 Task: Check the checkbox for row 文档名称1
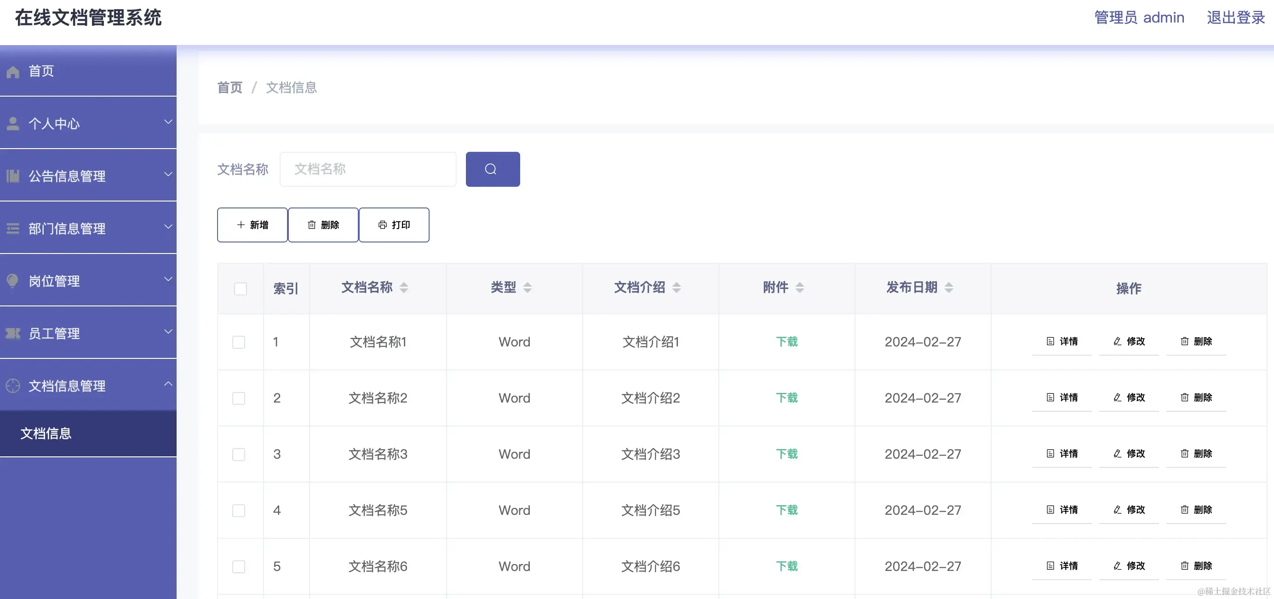point(239,342)
